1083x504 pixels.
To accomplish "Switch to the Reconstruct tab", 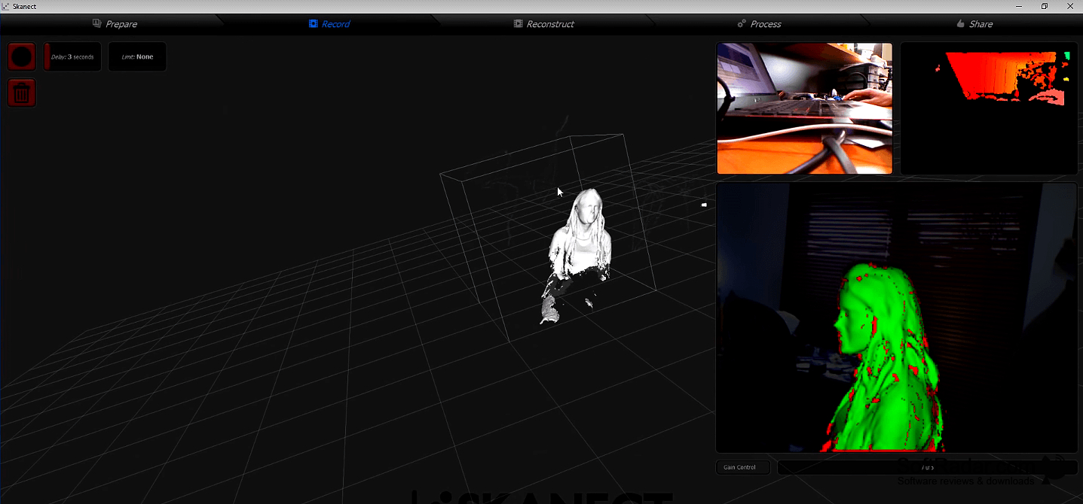I will pyautogui.click(x=543, y=24).
